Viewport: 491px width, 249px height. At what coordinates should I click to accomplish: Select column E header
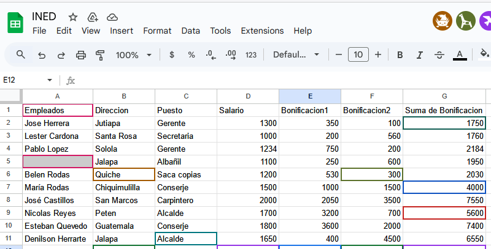click(310, 97)
